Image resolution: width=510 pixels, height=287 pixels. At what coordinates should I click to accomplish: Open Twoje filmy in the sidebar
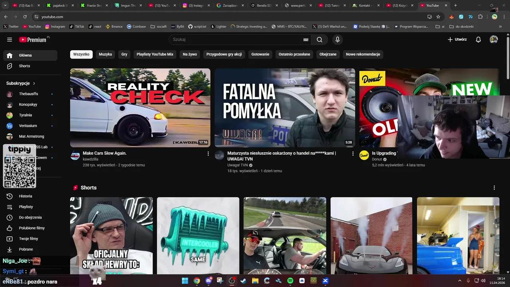pos(30,239)
